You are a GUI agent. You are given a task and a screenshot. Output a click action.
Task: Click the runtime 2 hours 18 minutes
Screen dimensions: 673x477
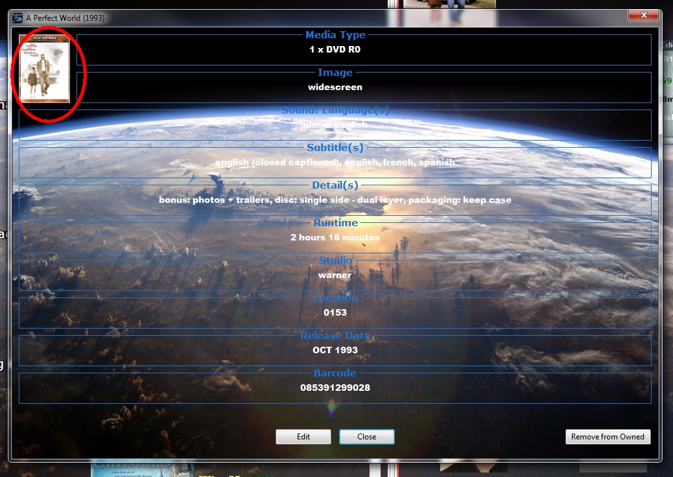335,237
